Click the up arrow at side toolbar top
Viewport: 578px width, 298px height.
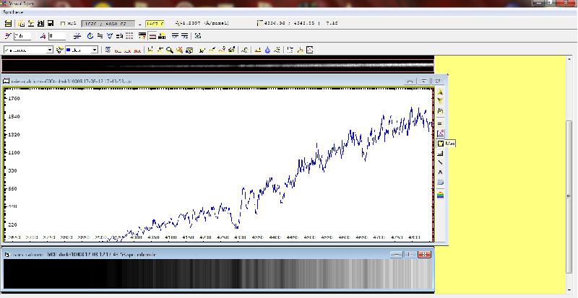pyautogui.click(x=440, y=92)
